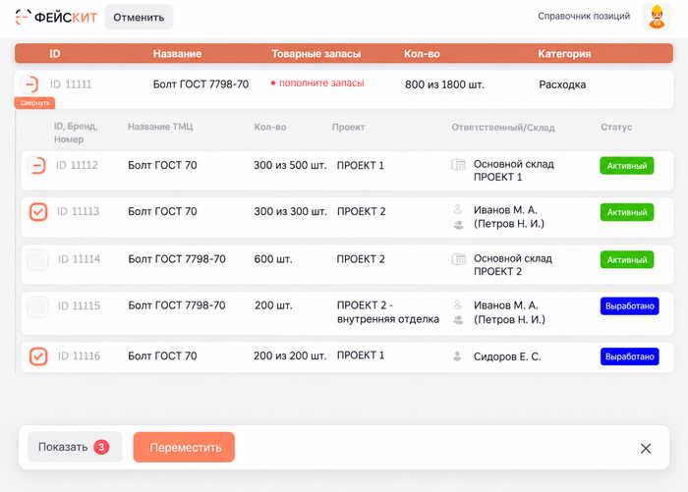The width and height of the screenshot is (688, 492).
Task: Click Проект sub-header
Action: [348, 127]
